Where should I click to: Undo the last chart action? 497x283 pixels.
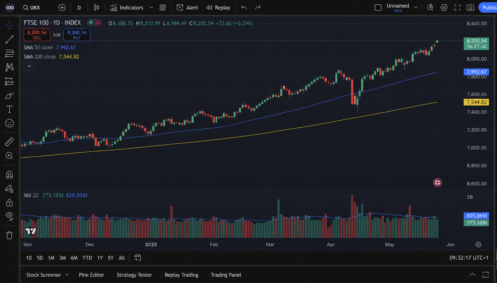(x=244, y=7)
